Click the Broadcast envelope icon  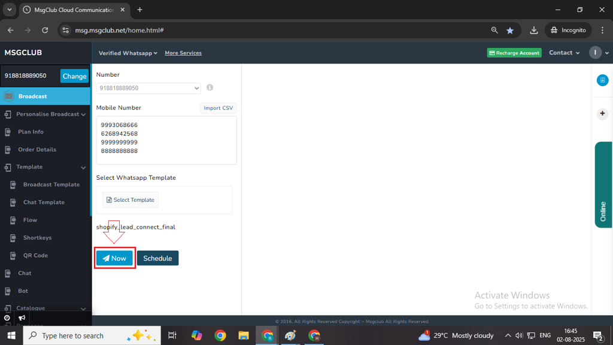[x=8, y=96]
